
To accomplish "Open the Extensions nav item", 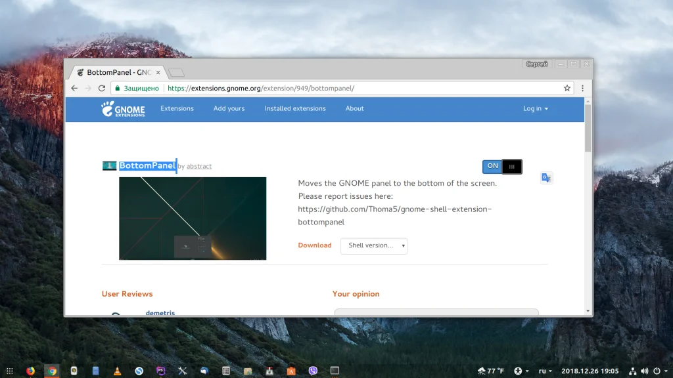I will (177, 109).
